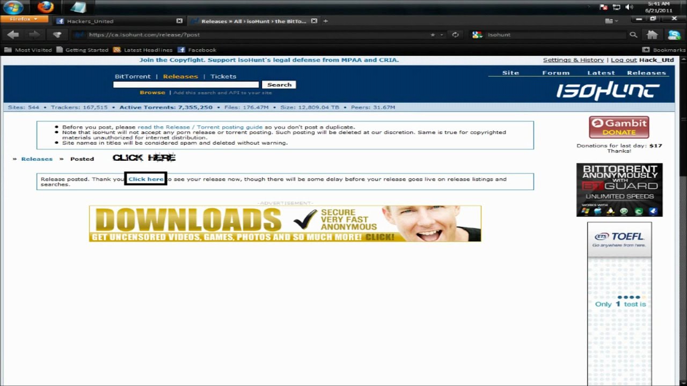Open the Releases navigation link at right
This screenshot has height=386, width=687.
point(646,73)
